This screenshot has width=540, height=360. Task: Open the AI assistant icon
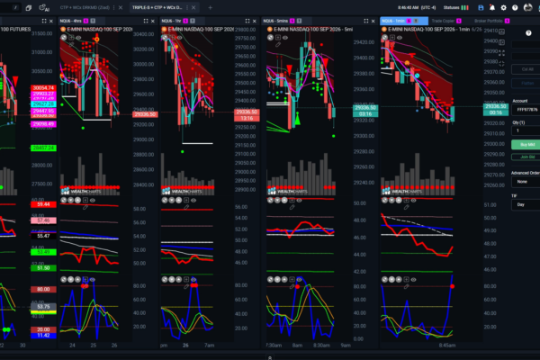pyautogui.click(x=44, y=7)
